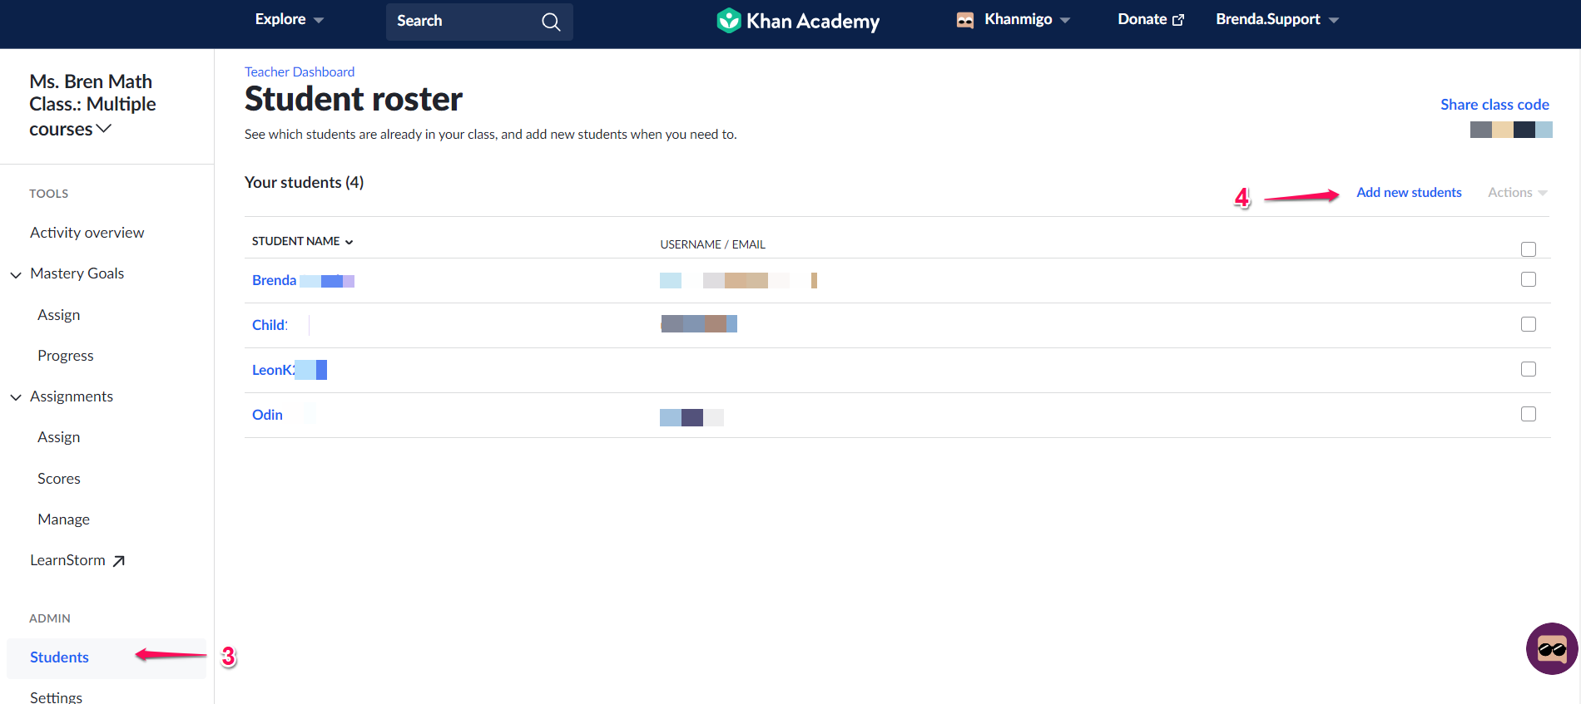This screenshot has height=704, width=1581.
Task: Collapse the Mastery Goals section chevron
Action: click(16, 274)
